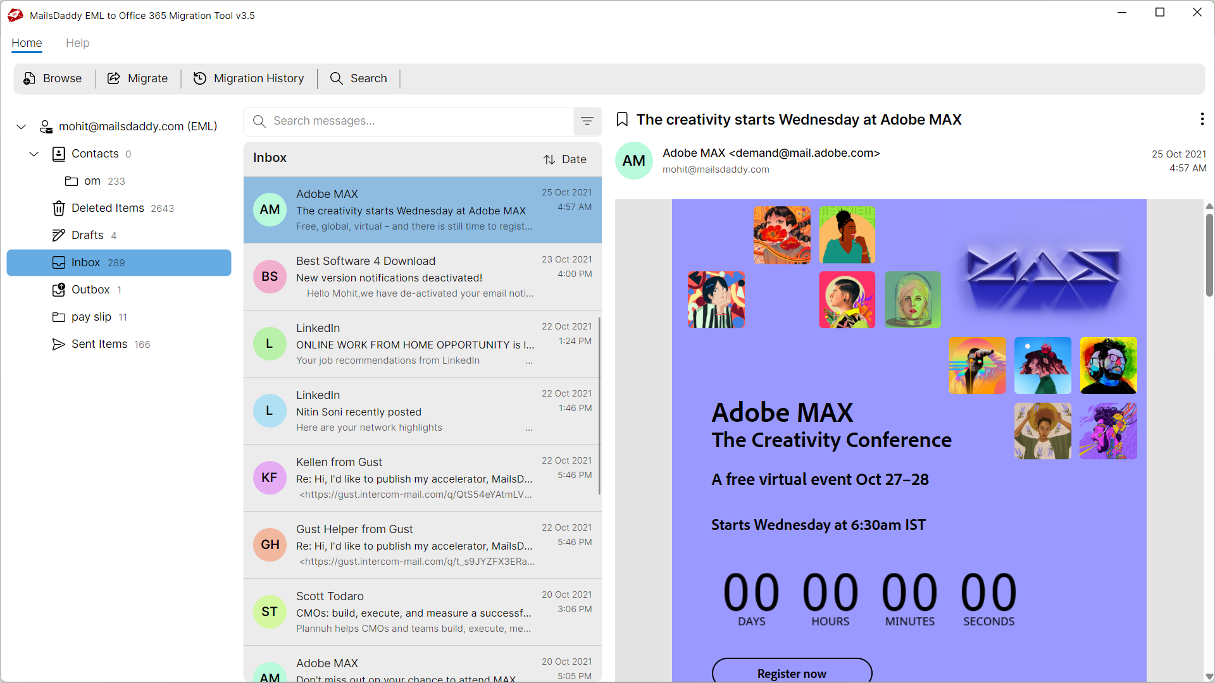The height and width of the screenshot is (683, 1215).
Task: Open the Scott Todaro CMOs email
Action: pos(422,612)
